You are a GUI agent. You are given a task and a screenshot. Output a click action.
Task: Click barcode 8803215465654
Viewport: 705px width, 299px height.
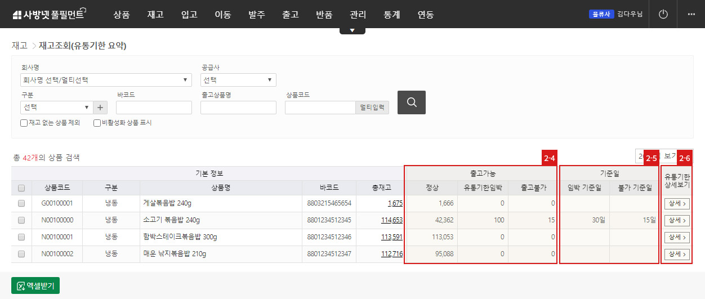pos(329,203)
